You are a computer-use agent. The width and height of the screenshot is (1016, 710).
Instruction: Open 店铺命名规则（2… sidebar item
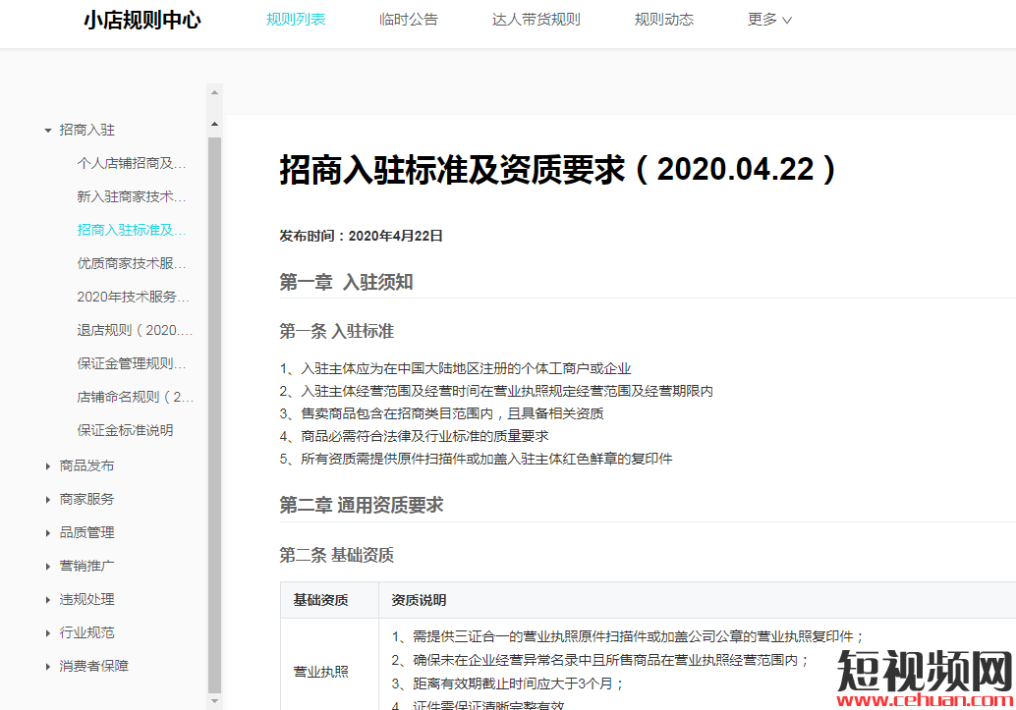(135, 397)
